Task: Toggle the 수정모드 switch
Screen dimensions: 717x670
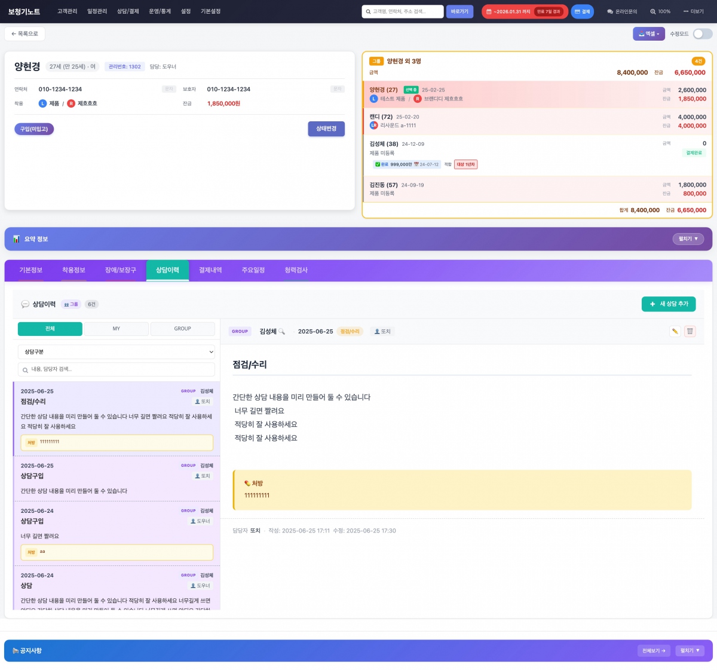Action: pyautogui.click(x=702, y=34)
